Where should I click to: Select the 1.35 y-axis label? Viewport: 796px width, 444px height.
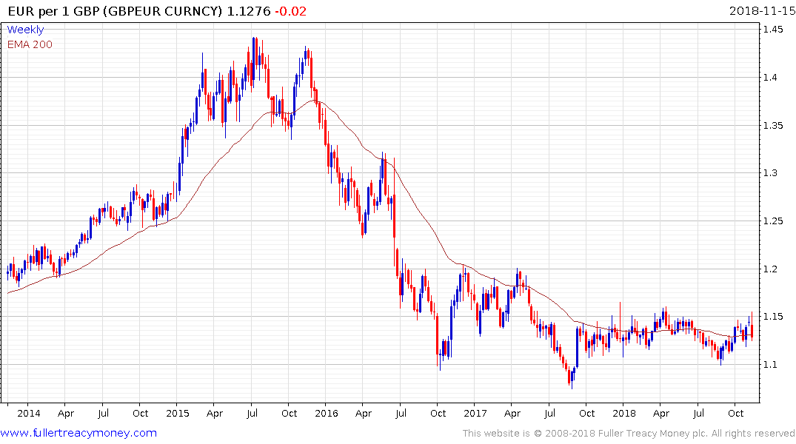pyautogui.click(x=773, y=125)
